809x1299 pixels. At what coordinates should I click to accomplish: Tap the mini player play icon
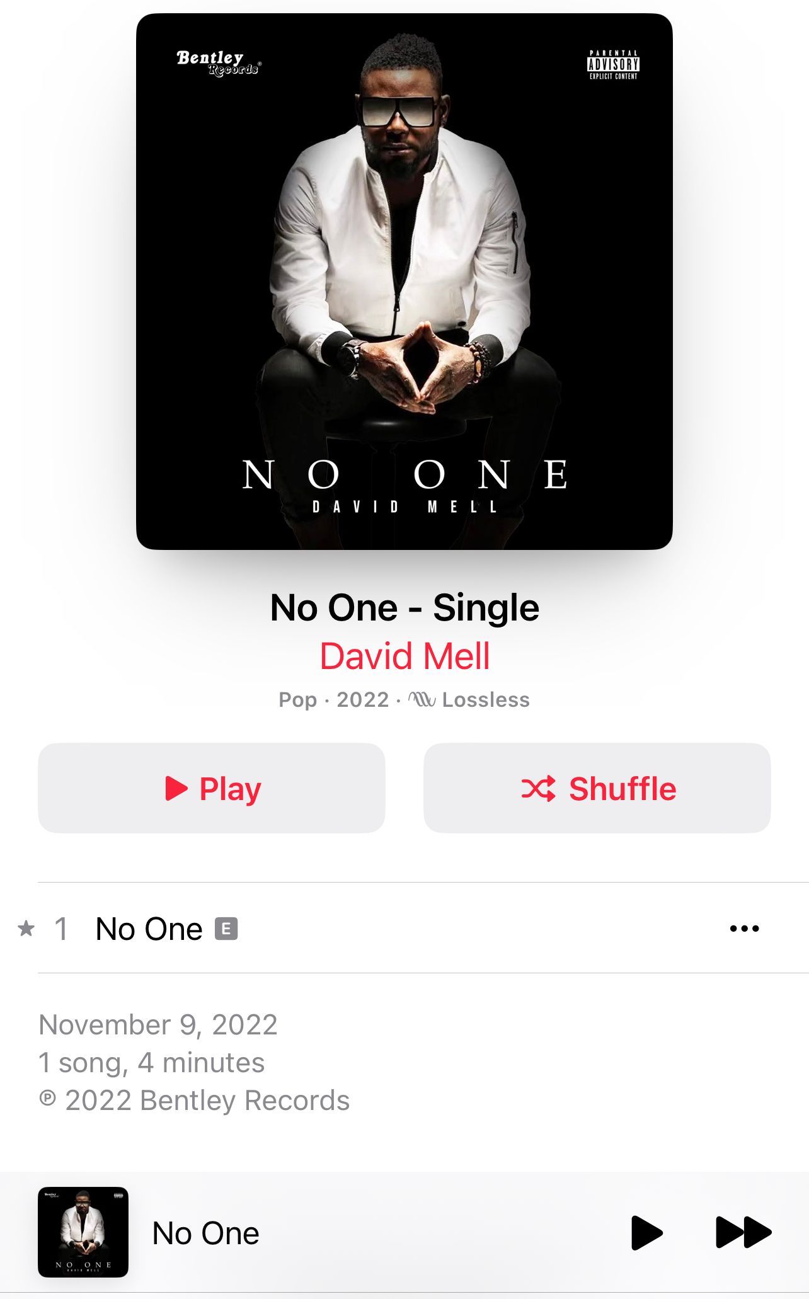(646, 1233)
